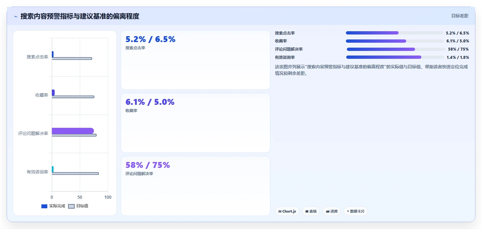Select the 数据卡片 tag

click(356, 211)
